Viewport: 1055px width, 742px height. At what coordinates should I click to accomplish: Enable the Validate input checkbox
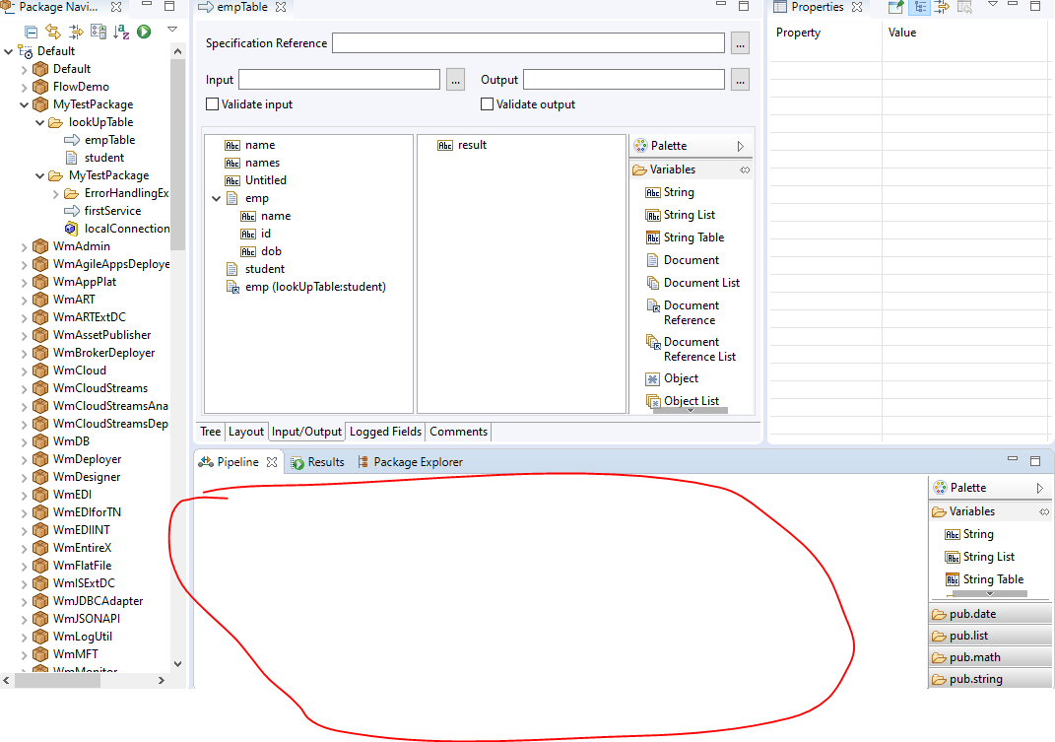coord(212,103)
